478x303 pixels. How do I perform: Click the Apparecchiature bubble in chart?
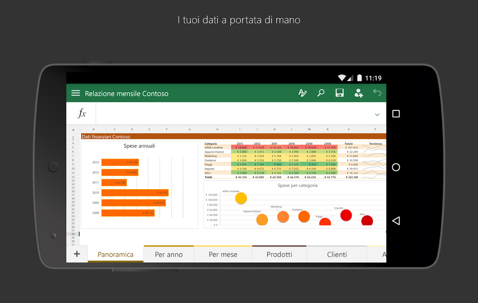point(262,220)
